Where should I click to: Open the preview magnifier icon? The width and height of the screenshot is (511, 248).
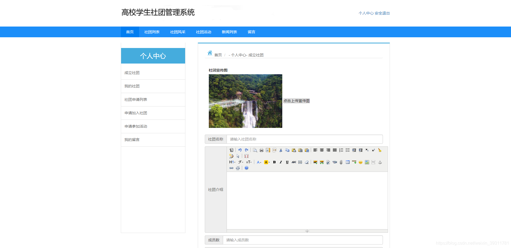255,150
